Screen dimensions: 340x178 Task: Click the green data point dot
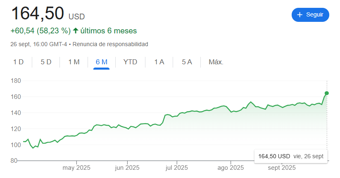pos(327,93)
